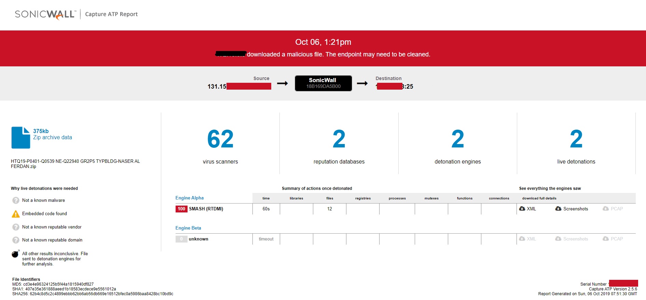Click the registries column header
The width and height of the screenshot is (646, 300).
[363, 198]
